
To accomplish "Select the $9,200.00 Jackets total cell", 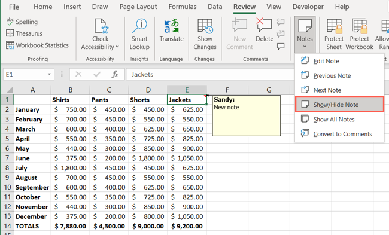I will [187, 226].
